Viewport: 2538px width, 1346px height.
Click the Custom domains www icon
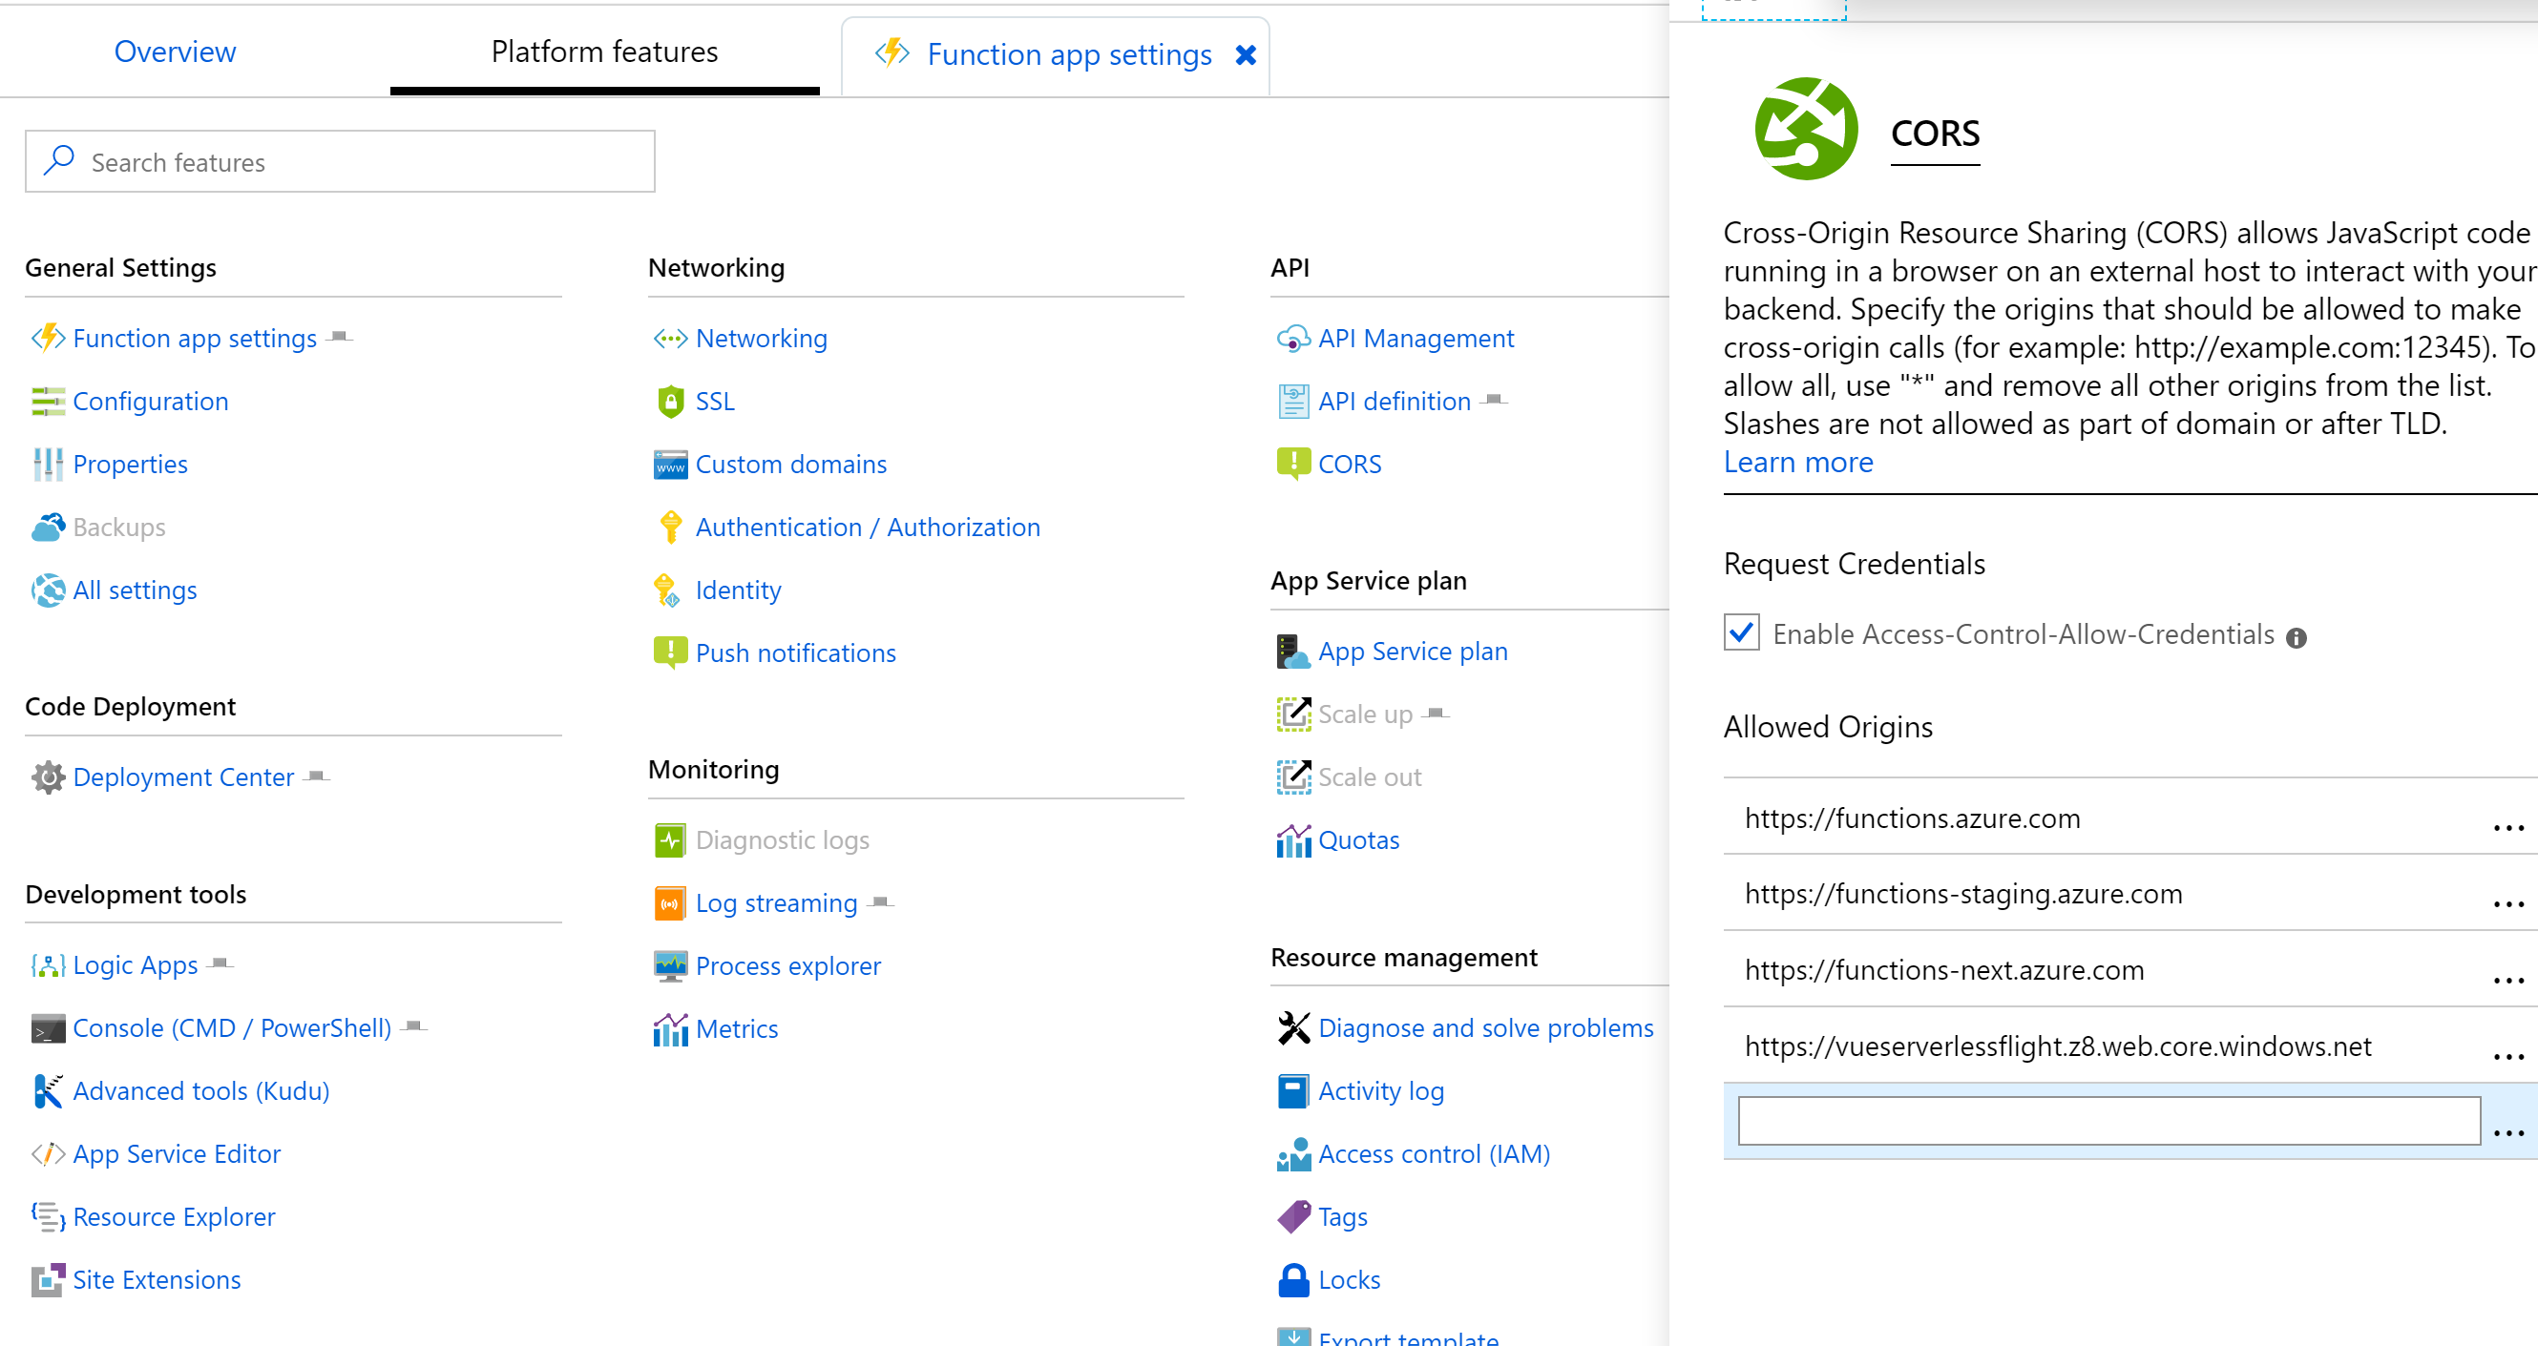pos(670,464)
